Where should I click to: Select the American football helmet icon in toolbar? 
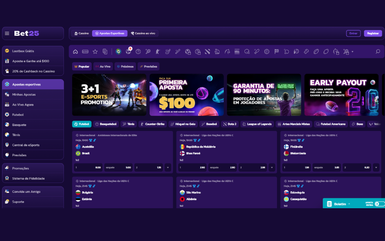pyautogui.click(x=247, y=52)
